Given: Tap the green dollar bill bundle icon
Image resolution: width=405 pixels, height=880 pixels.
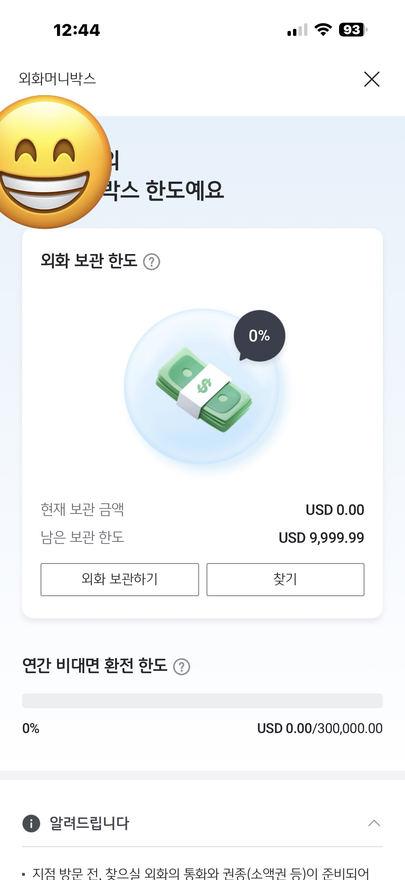Looking at the screenshot, I should (x=203, y=389).
